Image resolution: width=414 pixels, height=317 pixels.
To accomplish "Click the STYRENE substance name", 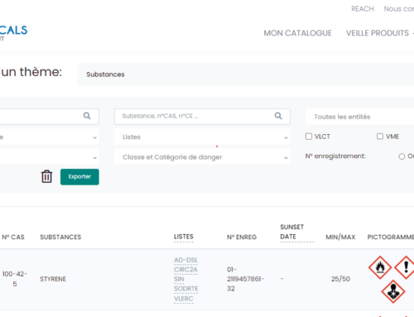I will pyautogui.click(x=53, y=279).
